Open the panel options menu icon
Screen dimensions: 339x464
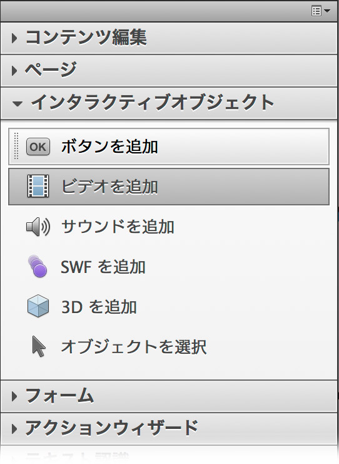click(321, 11)
